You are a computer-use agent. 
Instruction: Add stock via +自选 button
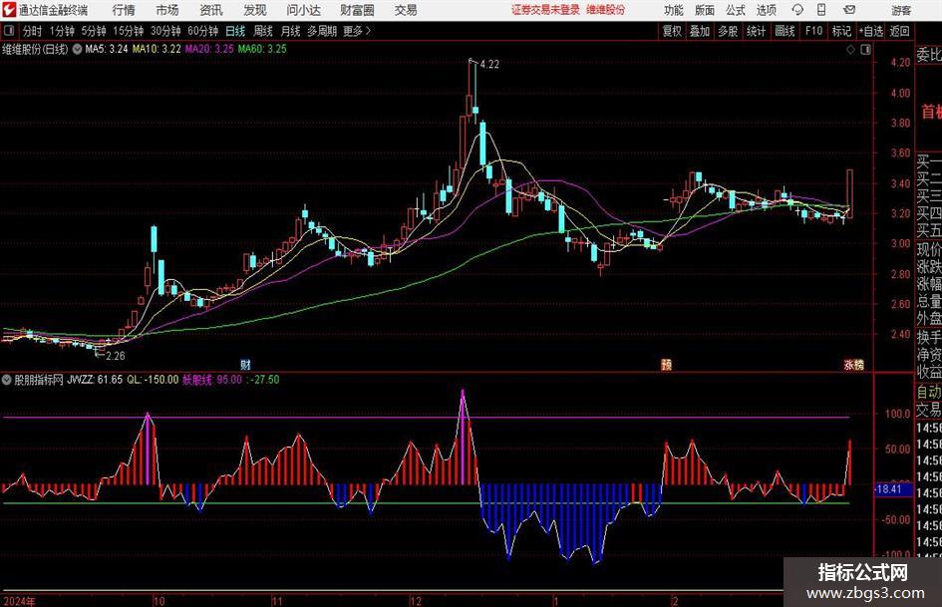(871, 31)
